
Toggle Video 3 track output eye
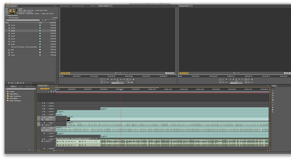tap(42, 111)
